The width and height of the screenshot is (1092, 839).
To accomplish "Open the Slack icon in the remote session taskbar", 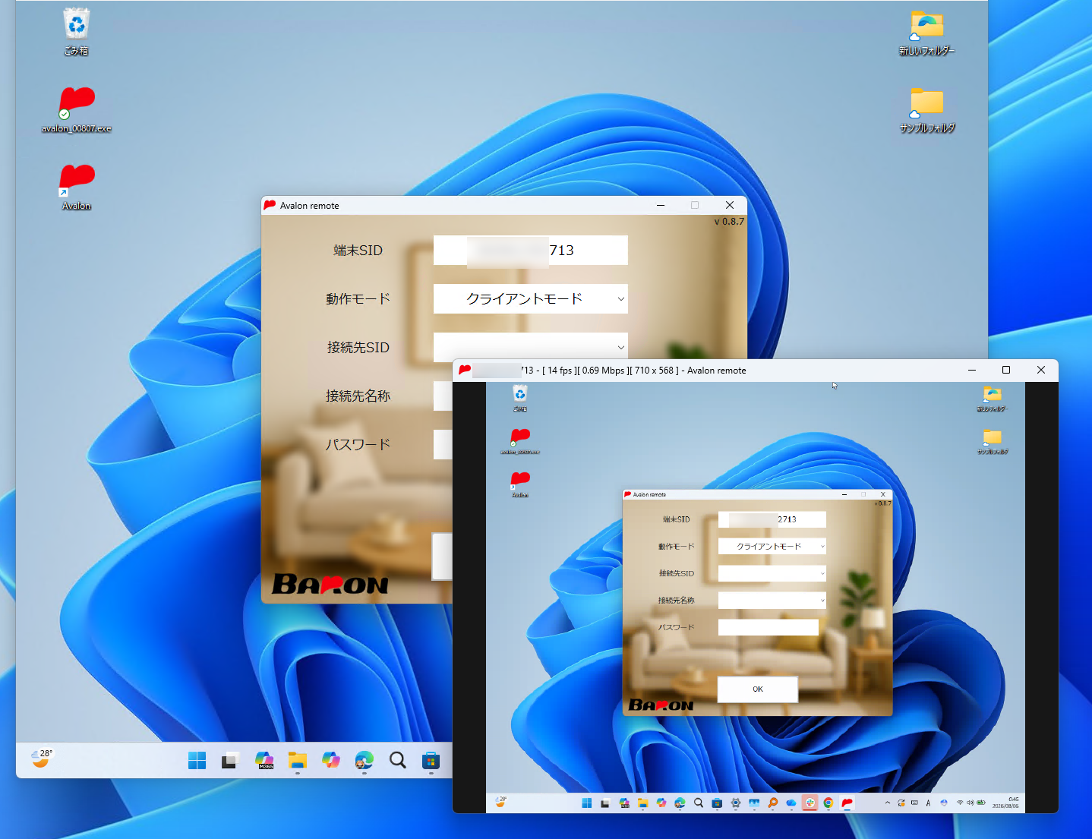I will click(x=810, y=803).
